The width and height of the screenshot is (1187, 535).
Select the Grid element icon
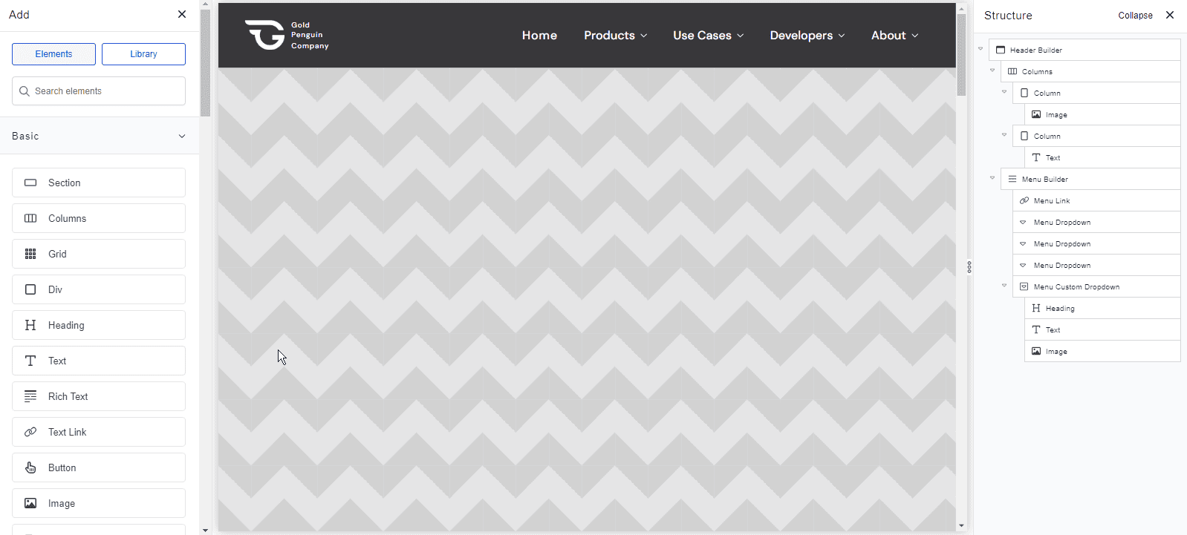(30, 254)
